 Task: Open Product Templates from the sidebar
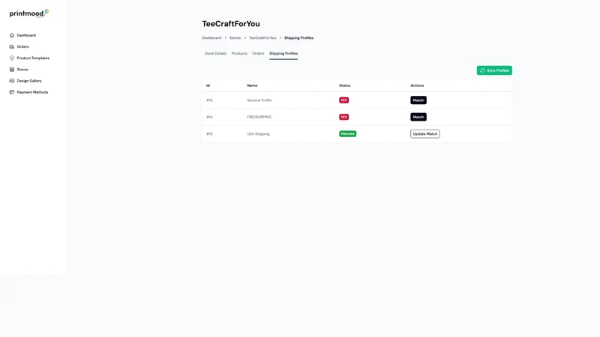pyautogui.click(x=33, y=58)
